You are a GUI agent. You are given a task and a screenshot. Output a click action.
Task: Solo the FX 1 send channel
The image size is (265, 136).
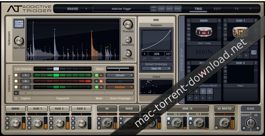(x=168, y=123)
